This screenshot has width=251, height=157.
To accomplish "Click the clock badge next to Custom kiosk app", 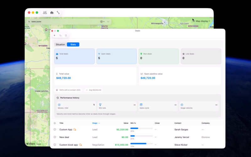I will click(x=80, y=145).
